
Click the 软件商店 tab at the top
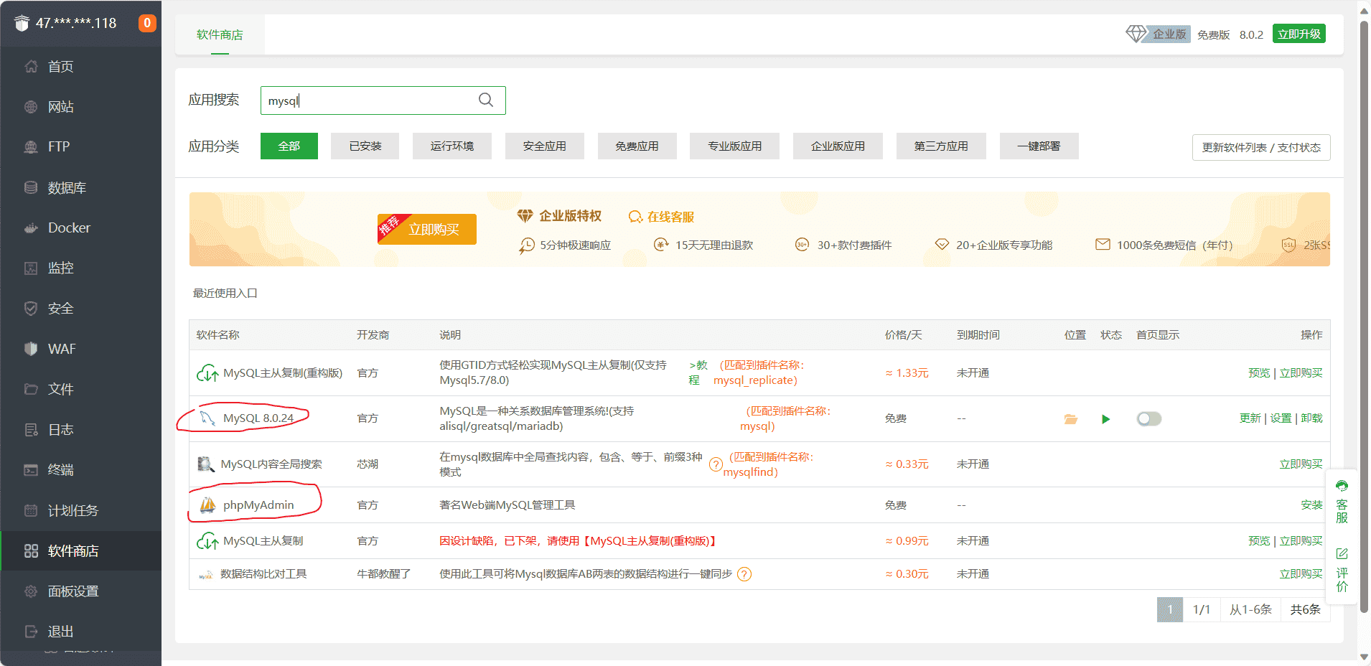coord(220,34)
